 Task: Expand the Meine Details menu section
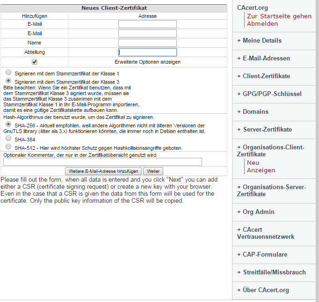[x=261, y=41]
